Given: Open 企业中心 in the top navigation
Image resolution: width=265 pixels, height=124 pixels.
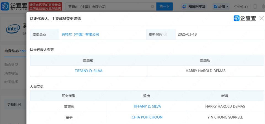Looking at the screenshot, I should click(241, 7).
